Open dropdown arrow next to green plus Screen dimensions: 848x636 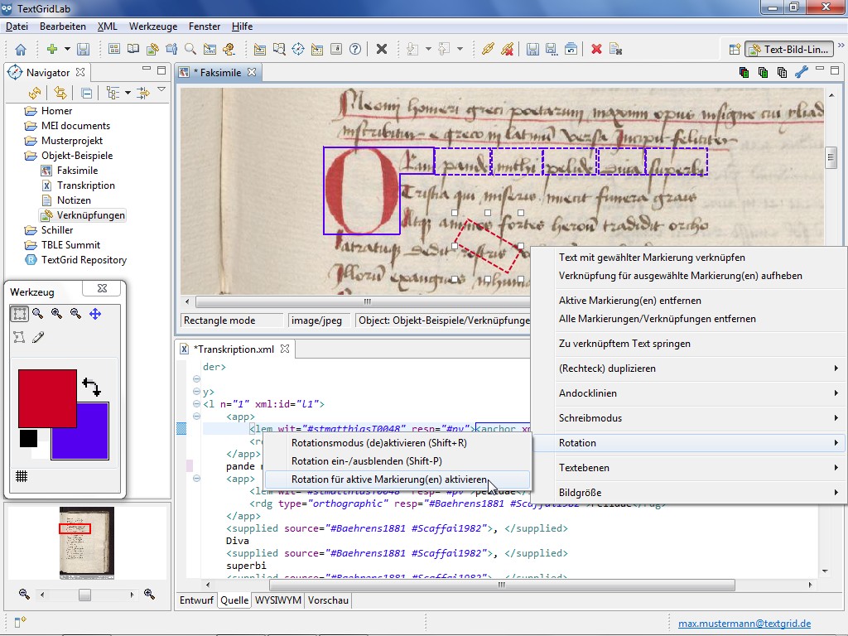pyautogui.click(x=68, y=50)
